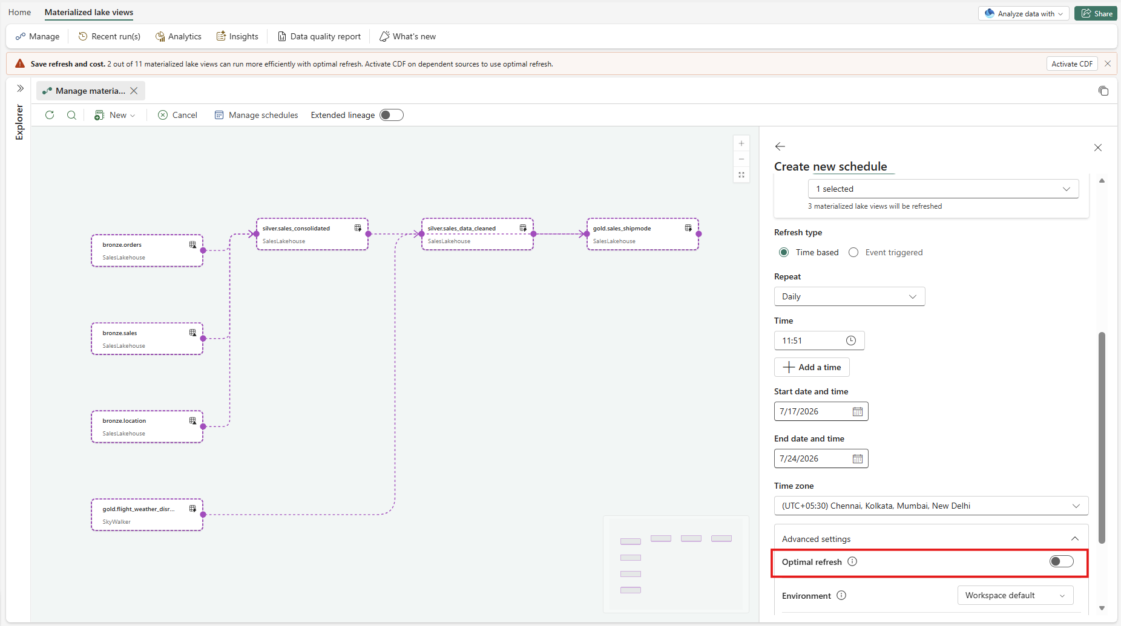The height and width of the screenshot is (626, 1121).
Task: Toggle the Extended lineage switch
Action: point(392,115)
